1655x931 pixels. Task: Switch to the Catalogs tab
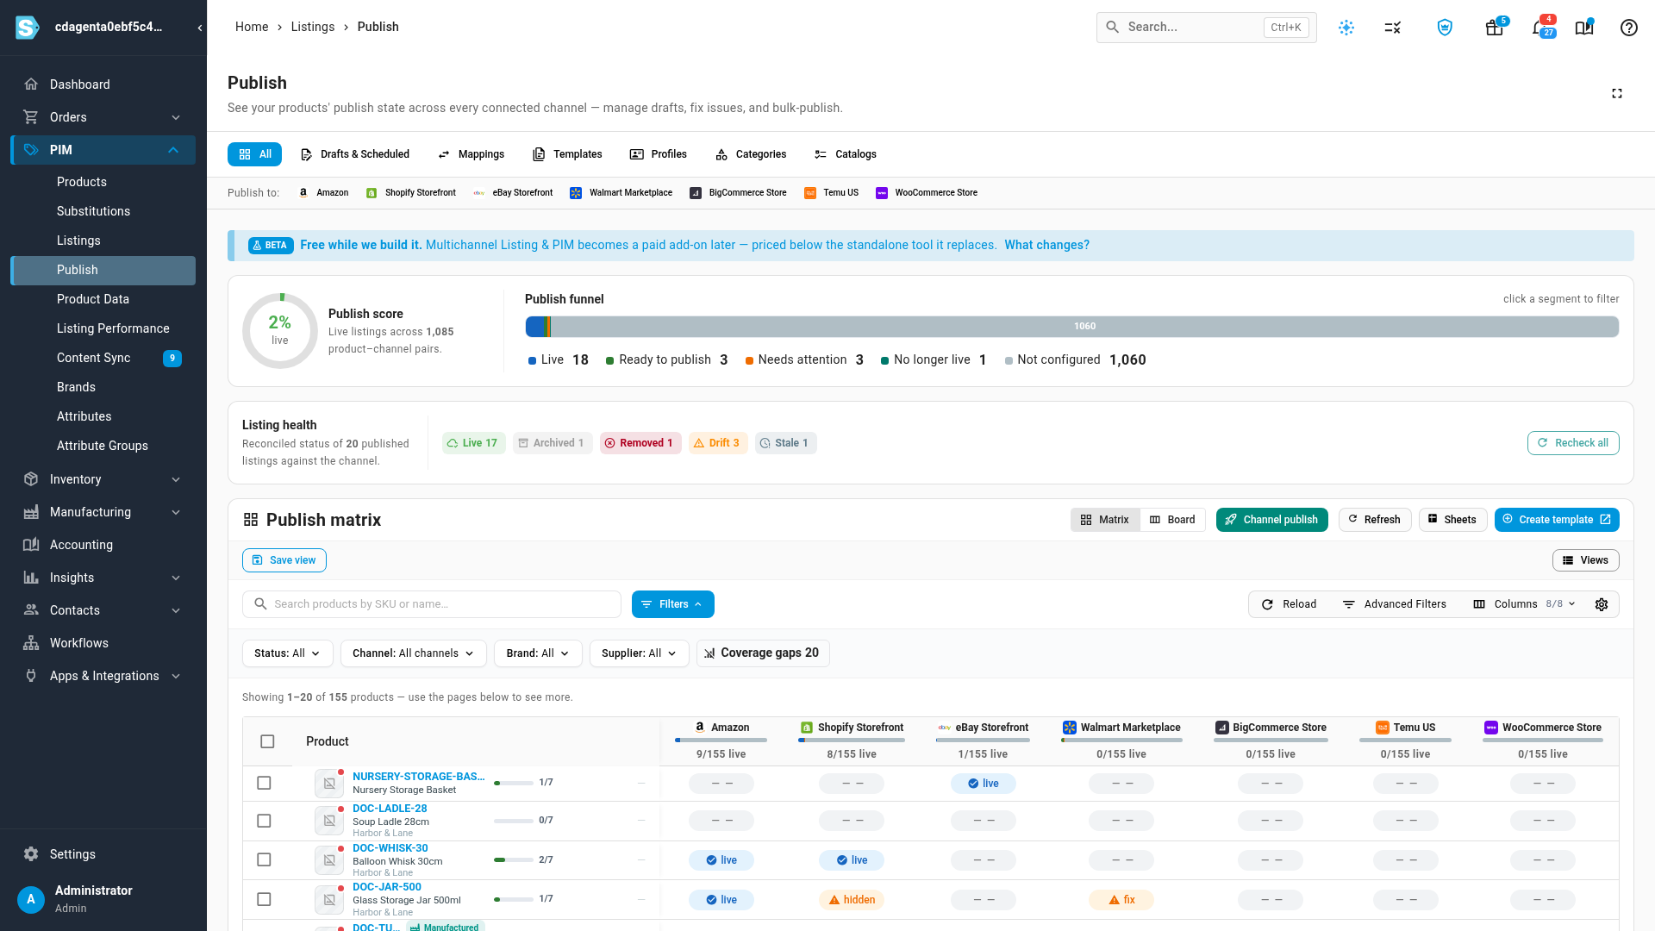click(x=845, y=154)
